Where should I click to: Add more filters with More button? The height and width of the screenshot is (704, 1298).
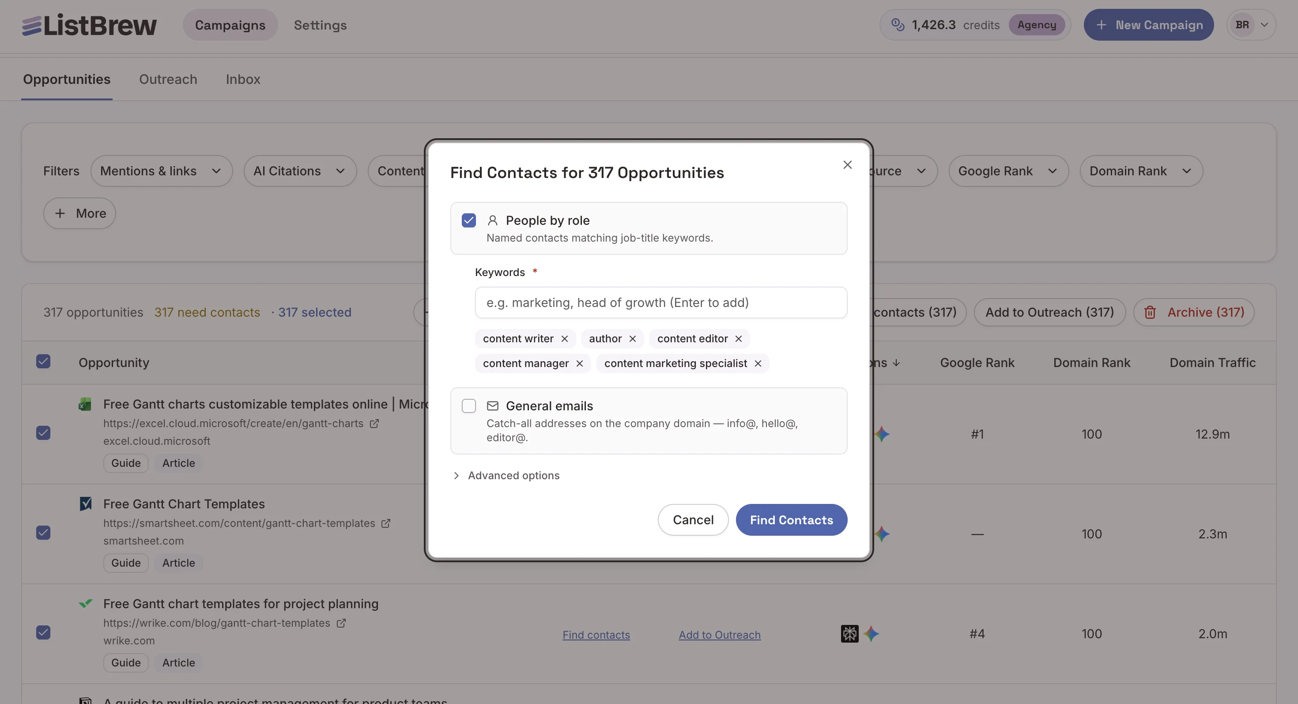click(79, 213)
